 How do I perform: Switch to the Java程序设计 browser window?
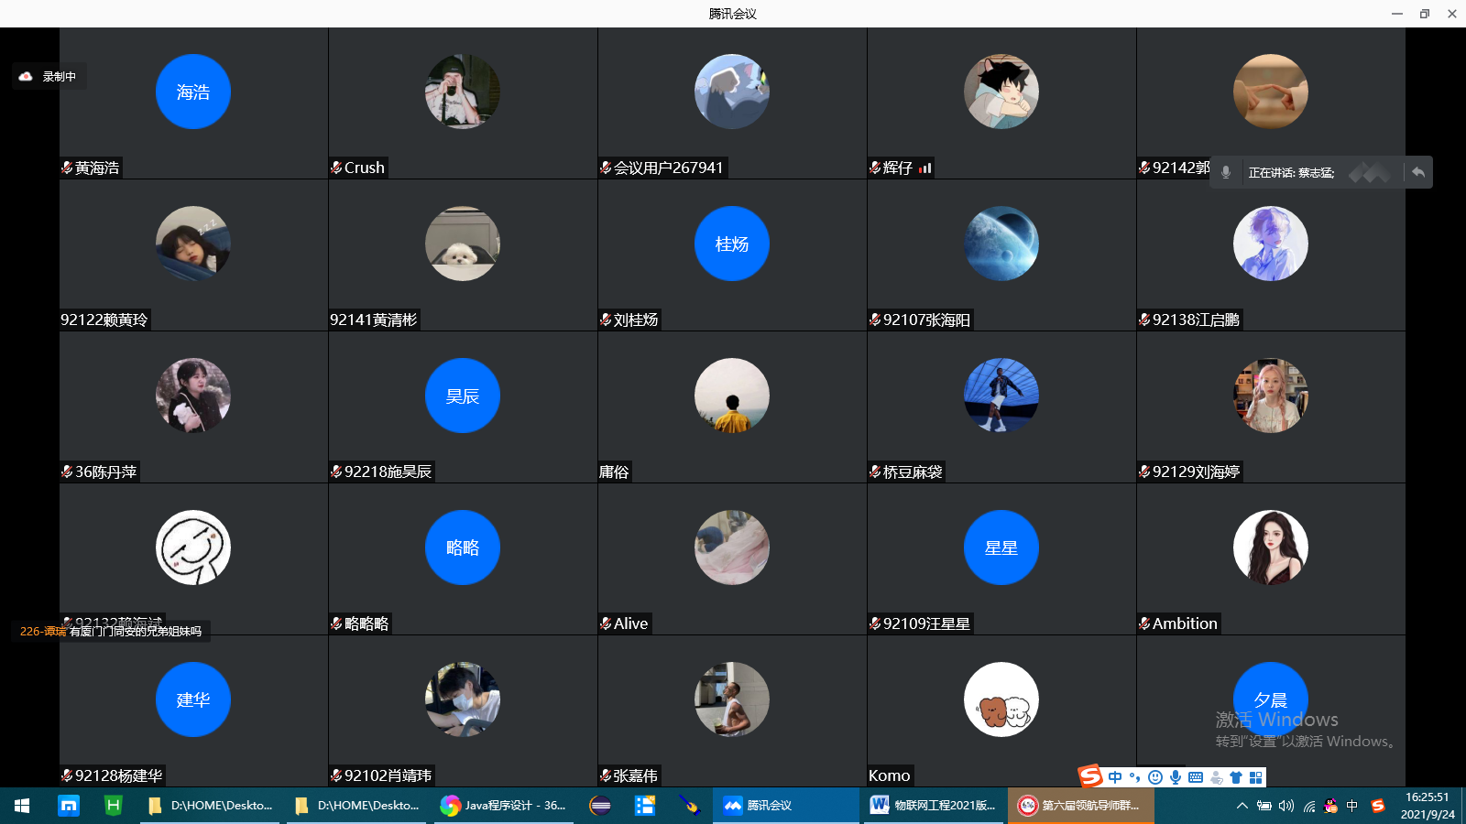[x=503, y=806]
